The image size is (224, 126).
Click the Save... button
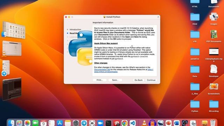115,80
